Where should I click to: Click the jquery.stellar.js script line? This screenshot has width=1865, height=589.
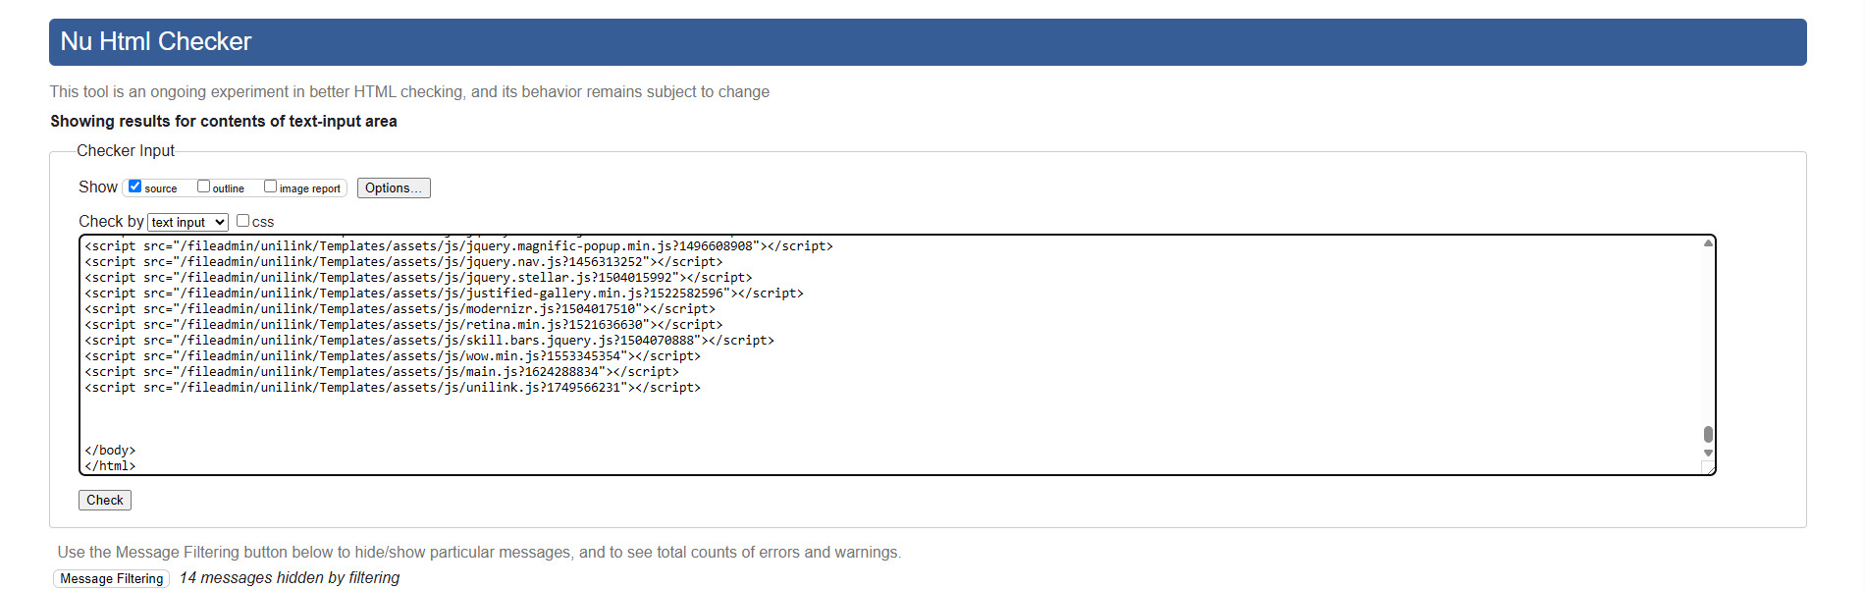[418, 278]
